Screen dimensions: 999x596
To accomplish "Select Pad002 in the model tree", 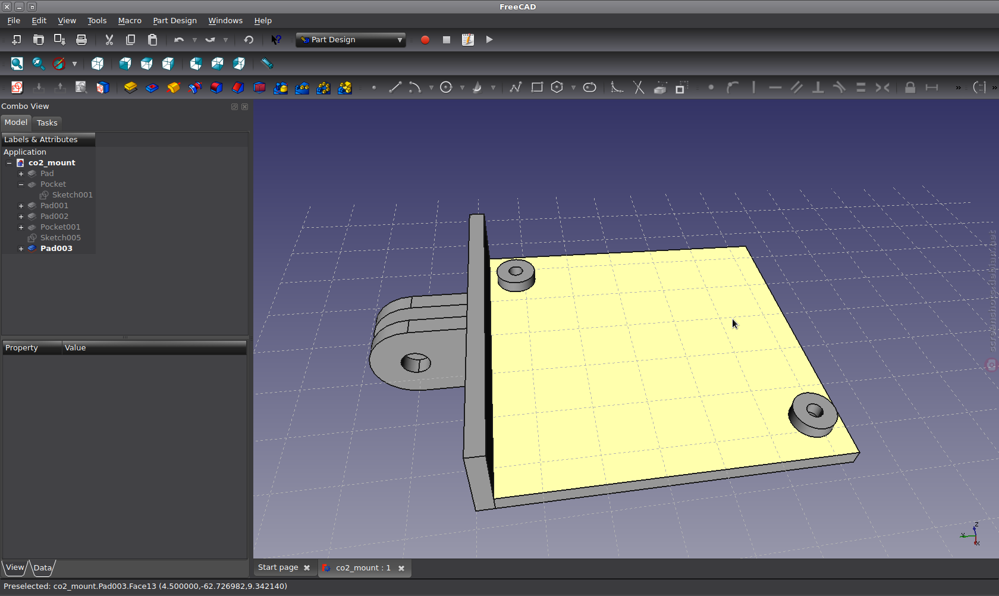I will [54, 217].
